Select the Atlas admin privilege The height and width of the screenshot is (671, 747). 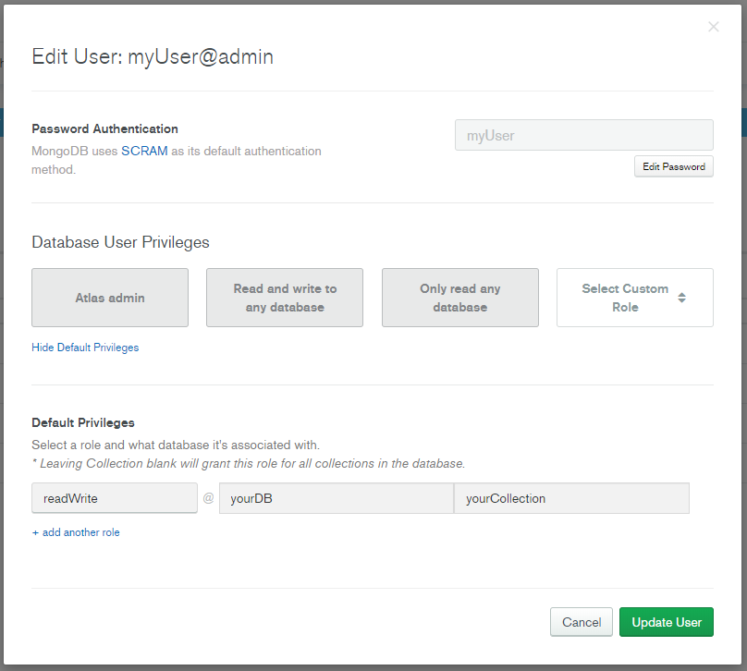click(110, 298)
